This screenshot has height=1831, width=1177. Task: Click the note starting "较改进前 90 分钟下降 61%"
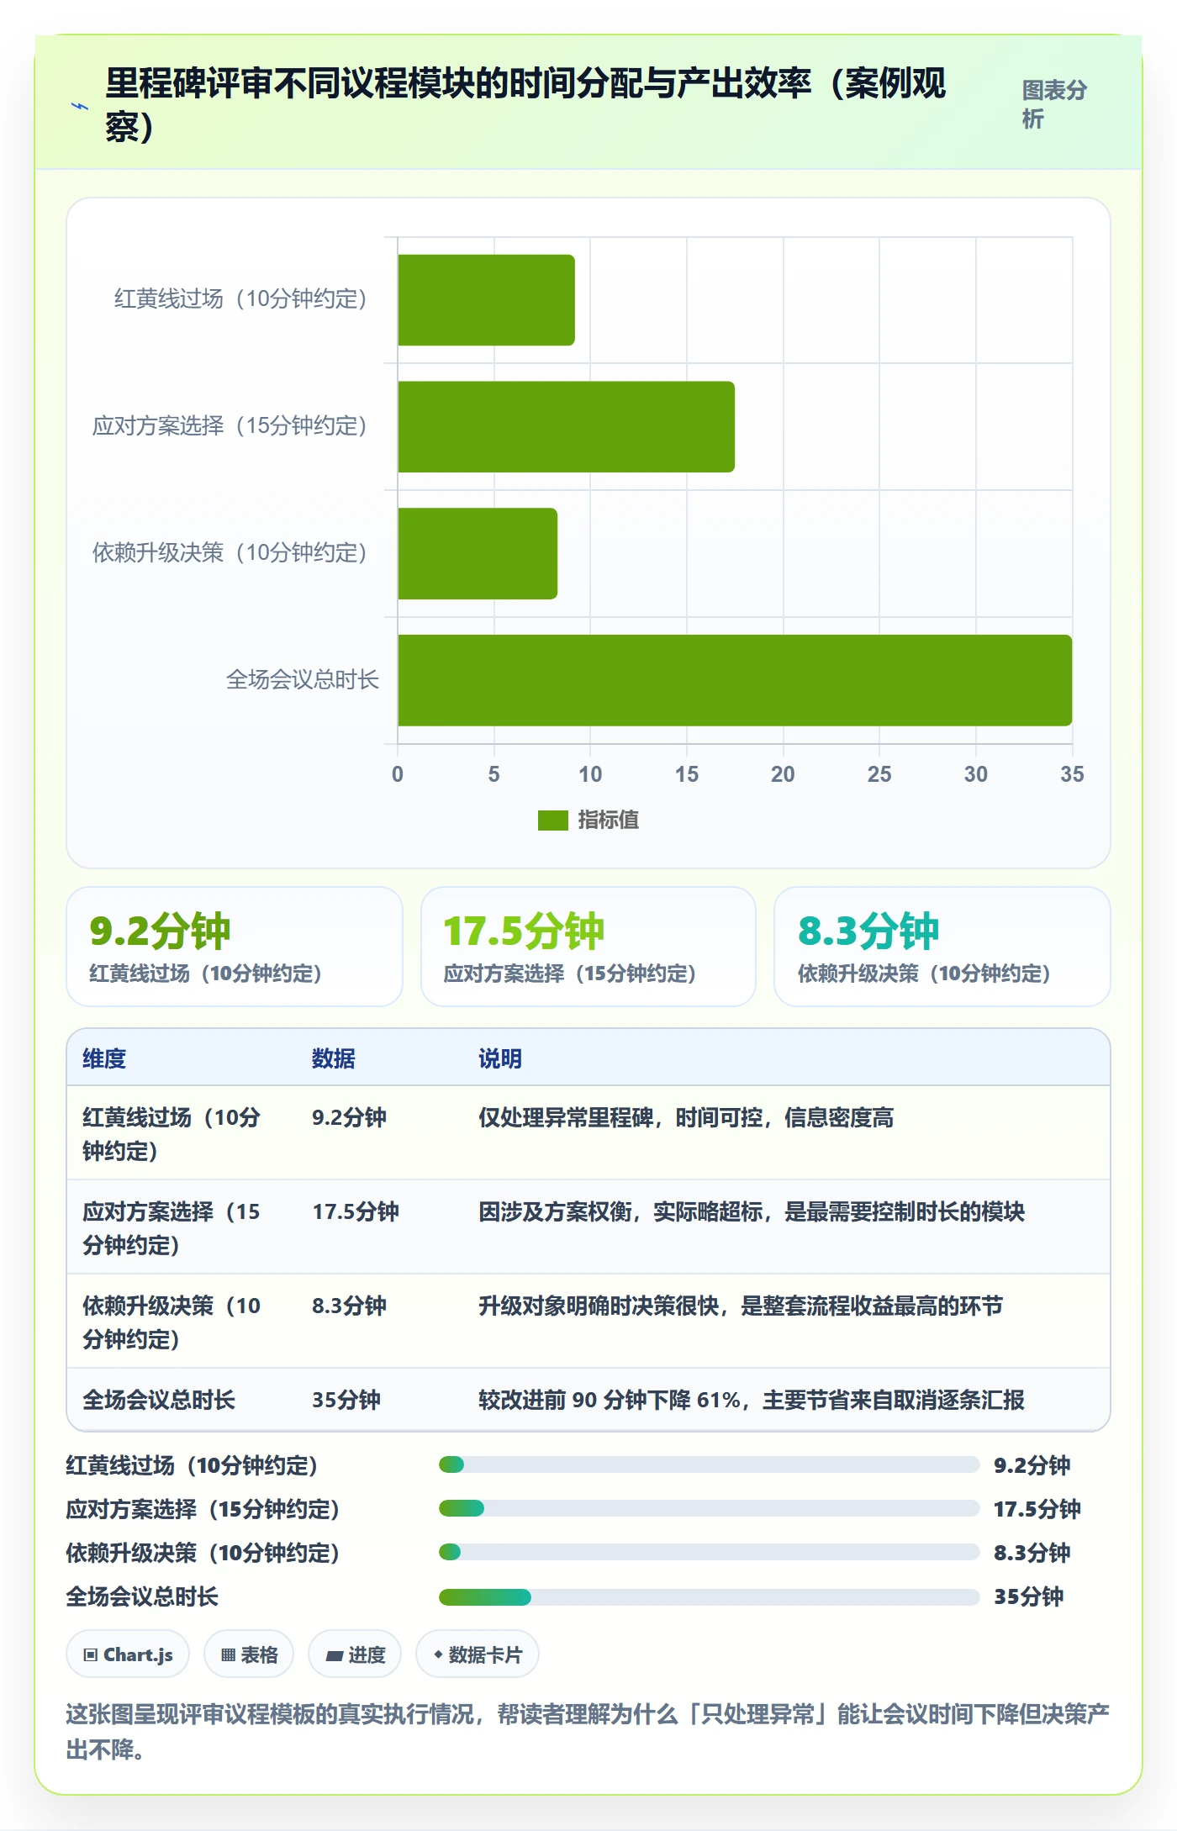[752, 1400]
